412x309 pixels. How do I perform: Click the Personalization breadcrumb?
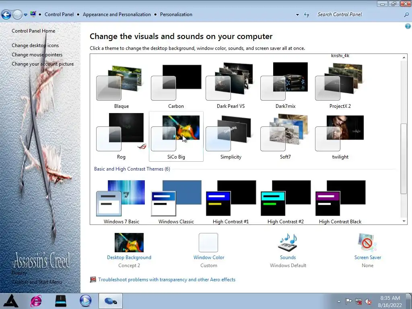(176, 14)
